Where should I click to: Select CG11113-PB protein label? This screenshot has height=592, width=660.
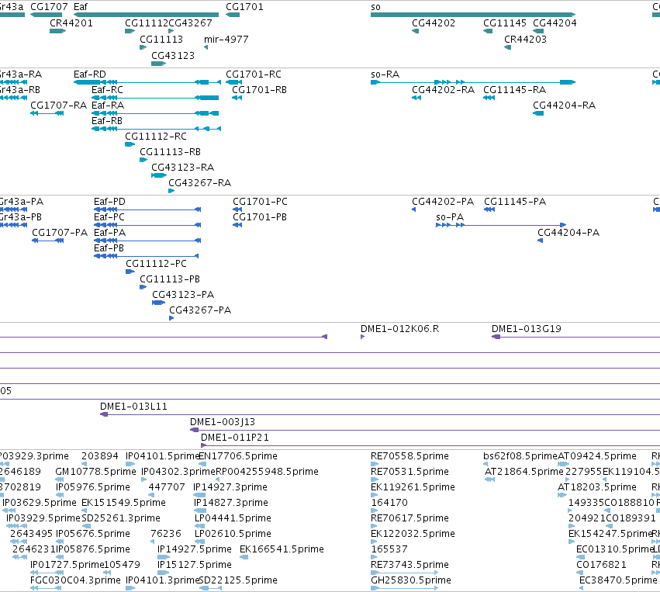(x=170, y=279)
